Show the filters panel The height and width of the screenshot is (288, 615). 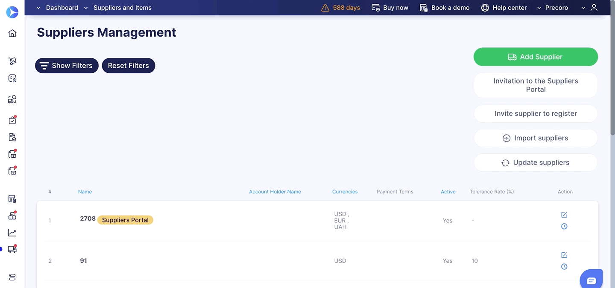tap(67, 66)
